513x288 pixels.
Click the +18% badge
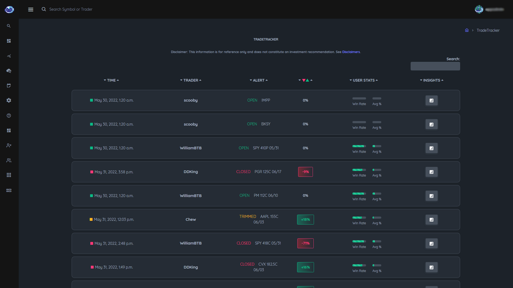click(305, 219)
